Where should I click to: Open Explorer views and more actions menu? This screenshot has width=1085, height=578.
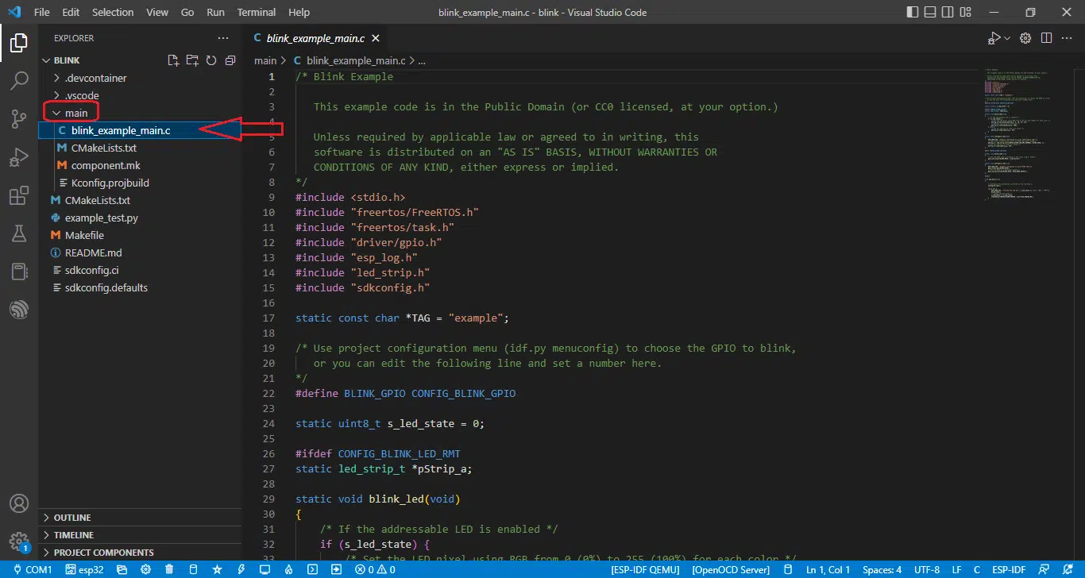click(x=222, y=38)
